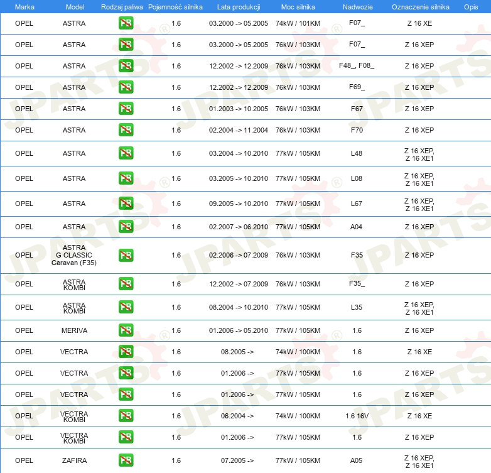491x473 pixels.
Task: Click the Model column header
Action: click(75, 7)
